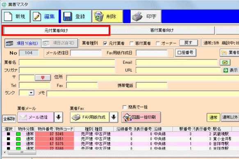Click the 業者名 input field

67,62
